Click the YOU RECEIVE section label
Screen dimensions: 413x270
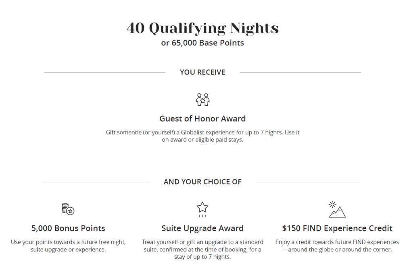(x=202, y=72)
